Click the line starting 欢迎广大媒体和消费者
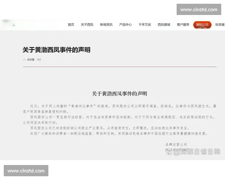 [x=119, y=133]
